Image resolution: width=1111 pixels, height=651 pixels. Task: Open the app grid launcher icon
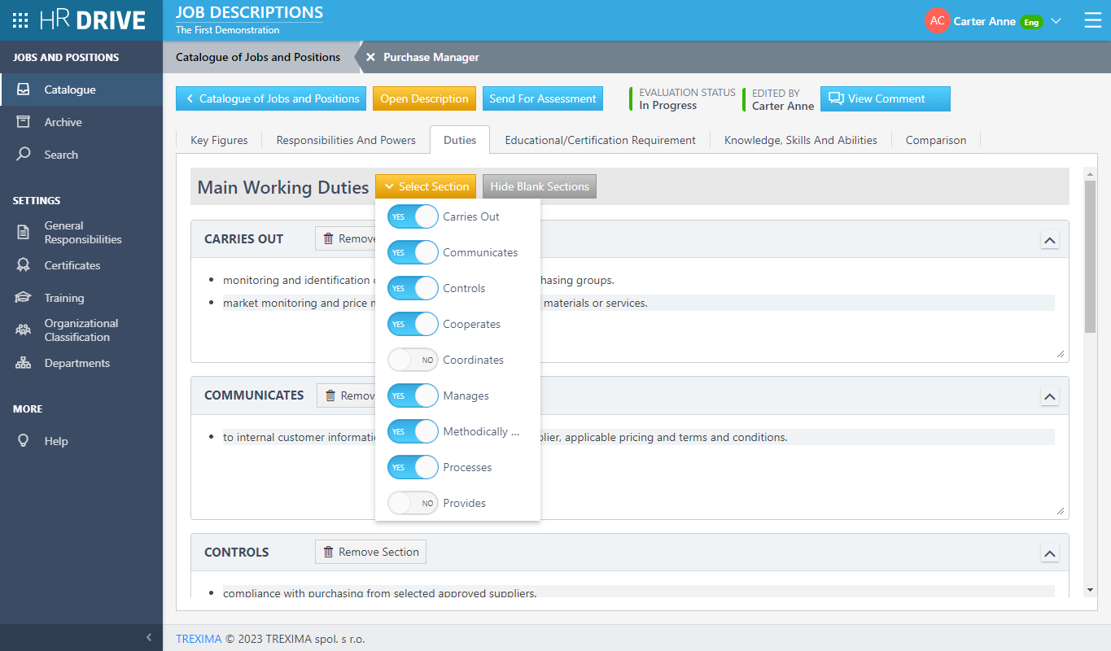coord(20,20)
